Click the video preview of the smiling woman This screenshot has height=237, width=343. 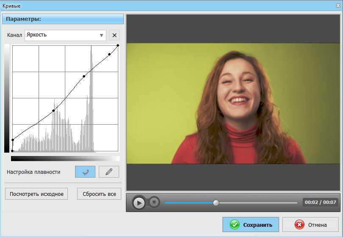[233, 103]
